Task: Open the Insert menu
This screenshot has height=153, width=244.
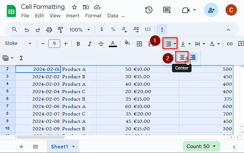Action: point(73,16)
